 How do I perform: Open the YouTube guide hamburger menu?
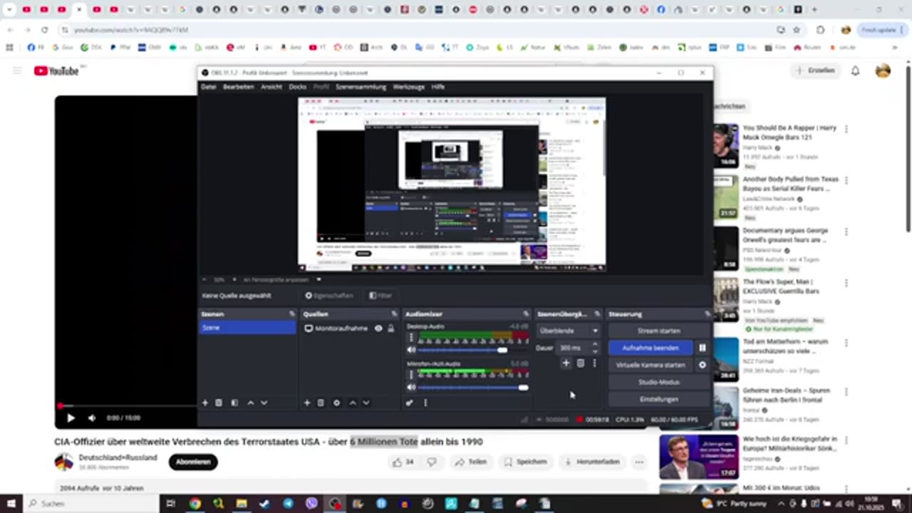[x=17, y=71]
